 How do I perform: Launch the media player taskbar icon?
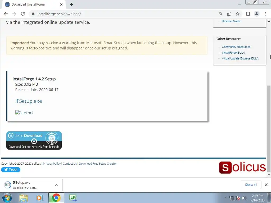pyautogui.click(x=40, y=198)
